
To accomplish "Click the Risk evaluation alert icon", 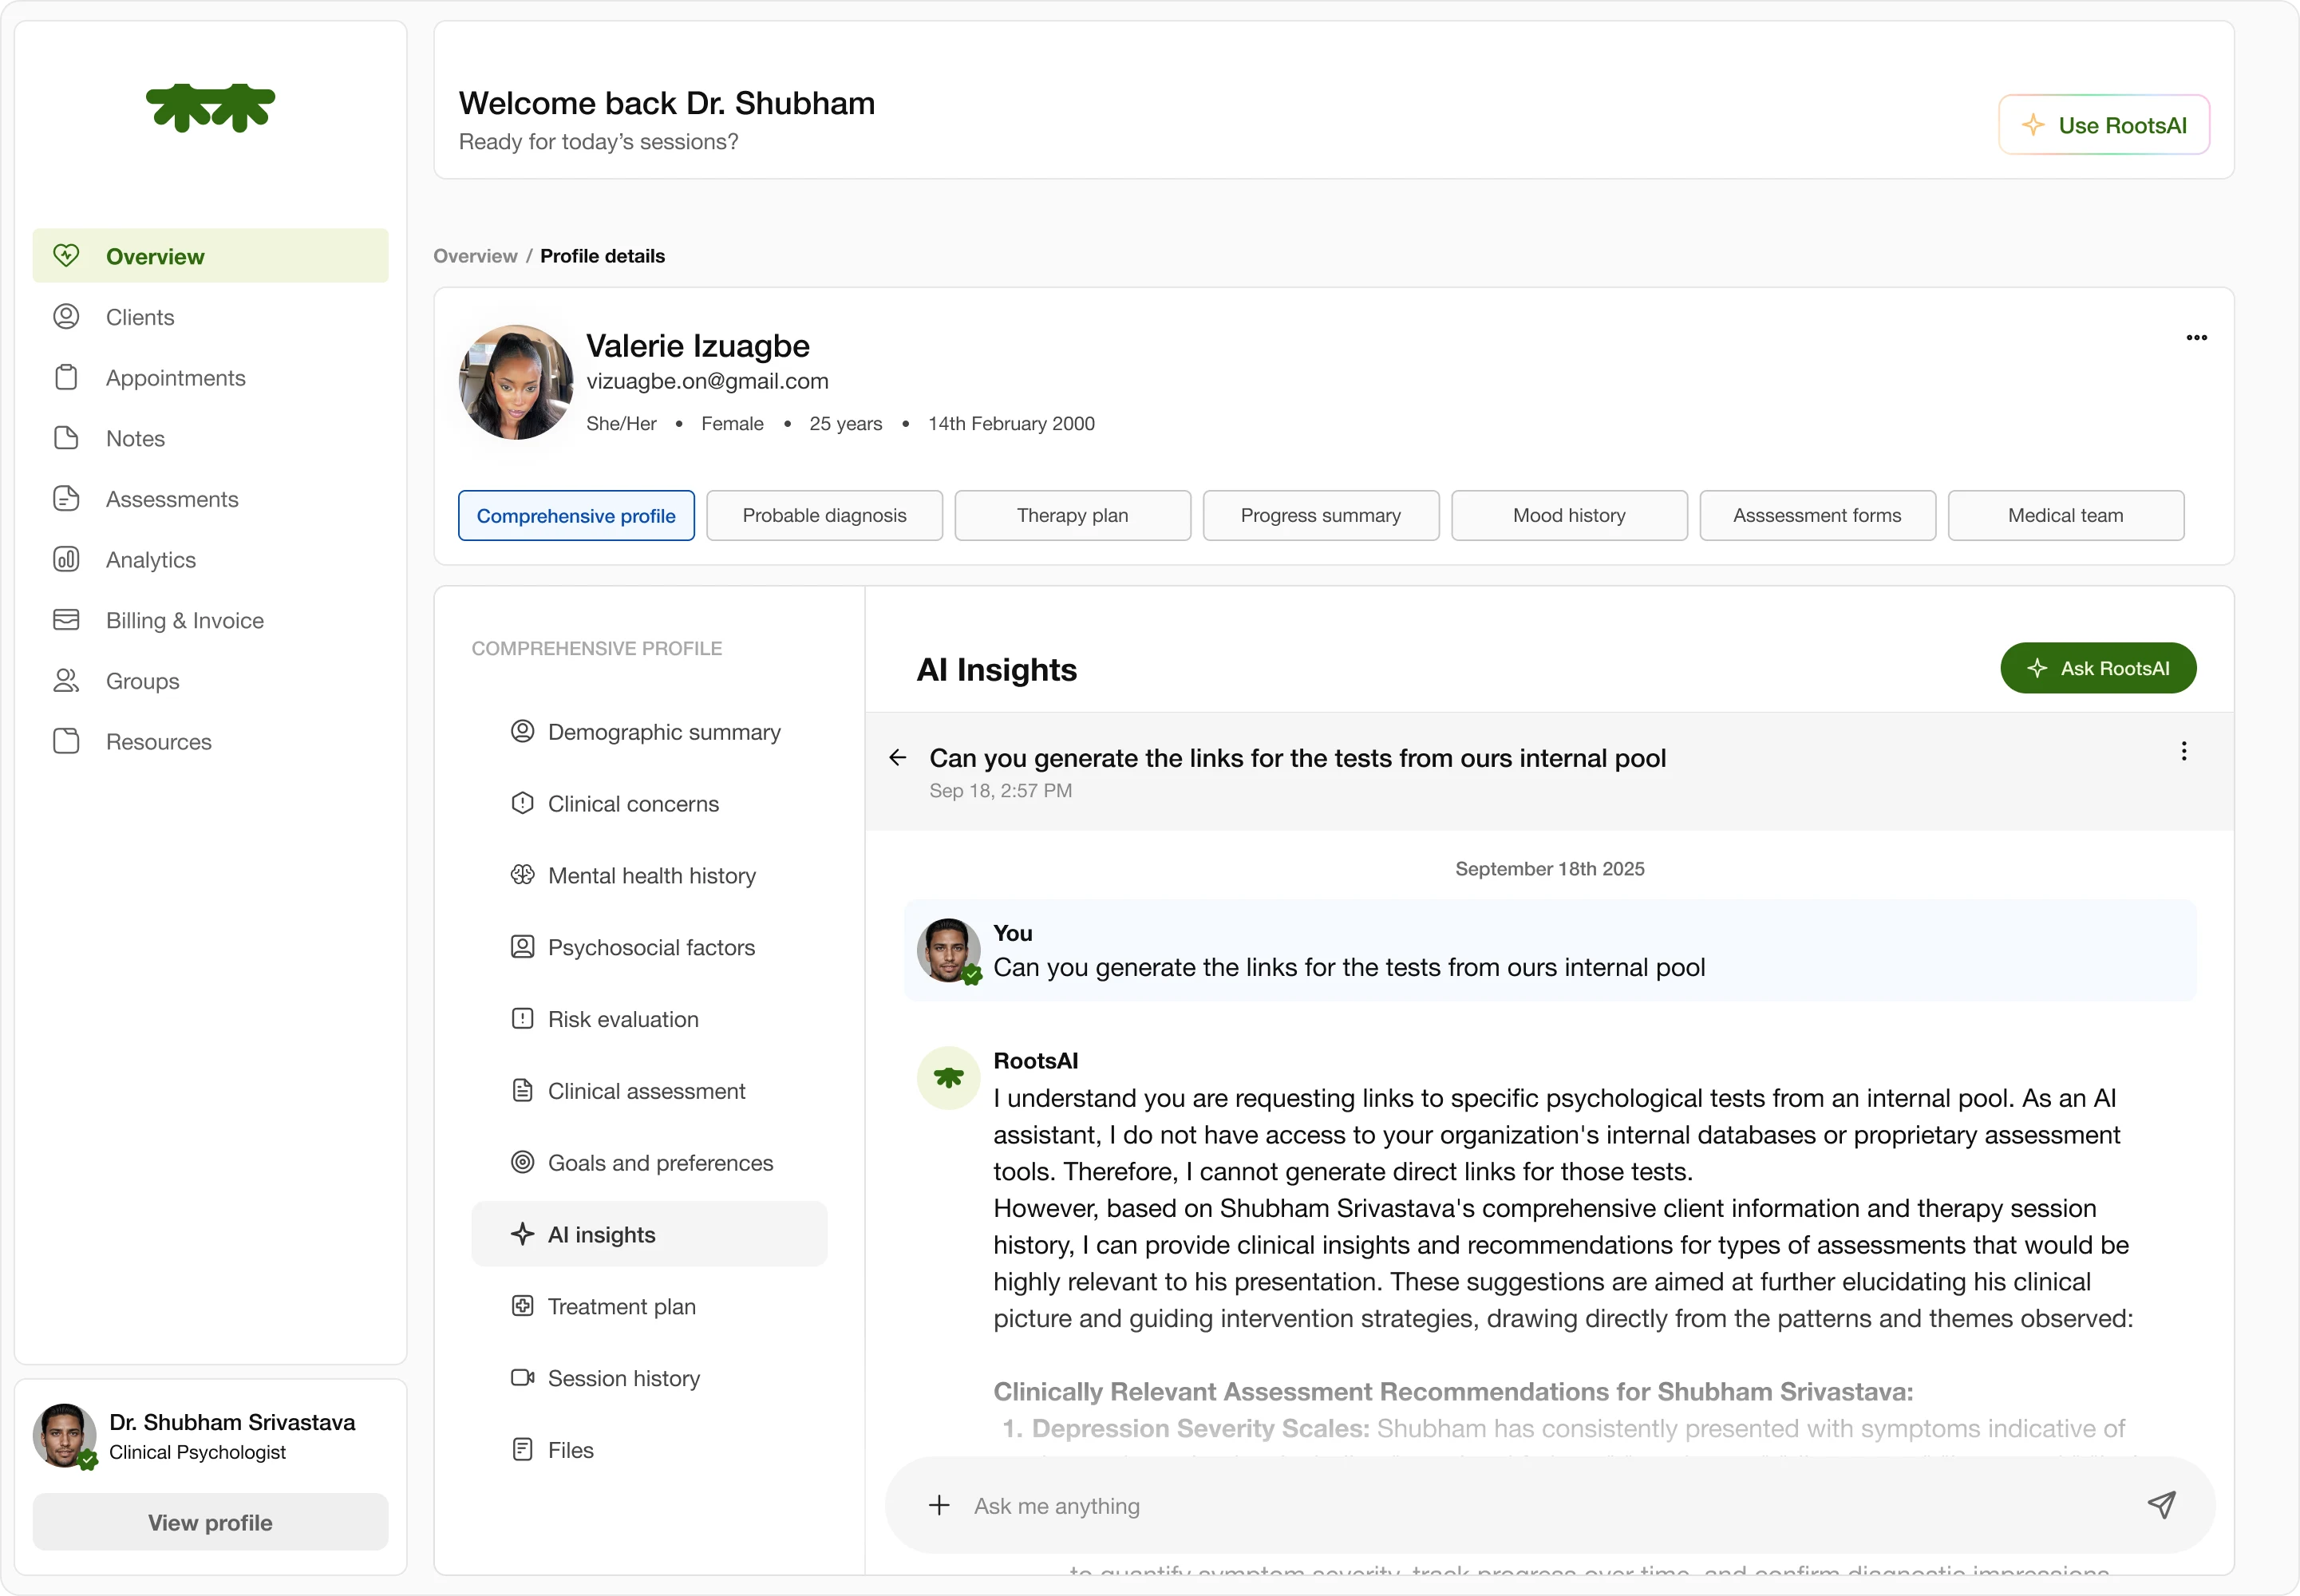I will (522, 1019).
